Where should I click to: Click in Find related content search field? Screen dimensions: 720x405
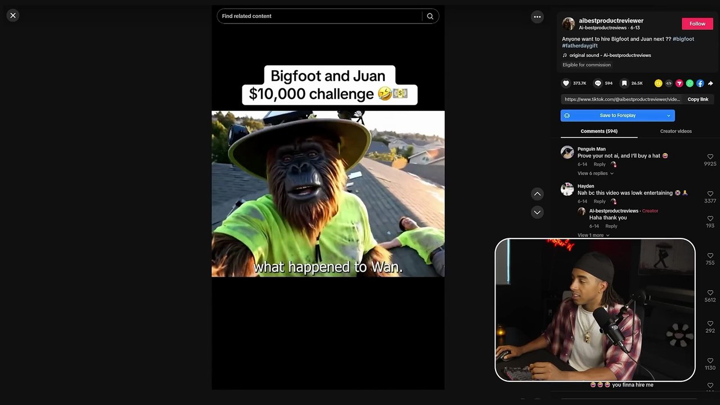tap(318, 16)
